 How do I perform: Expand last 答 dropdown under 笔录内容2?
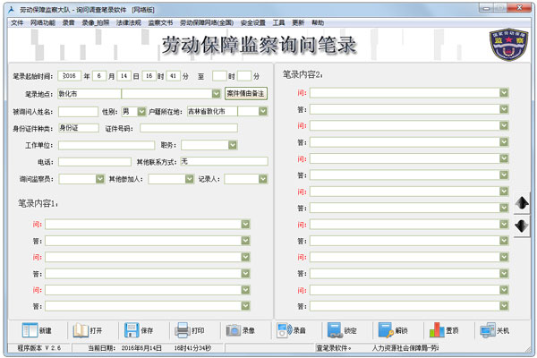click(504, 306)
